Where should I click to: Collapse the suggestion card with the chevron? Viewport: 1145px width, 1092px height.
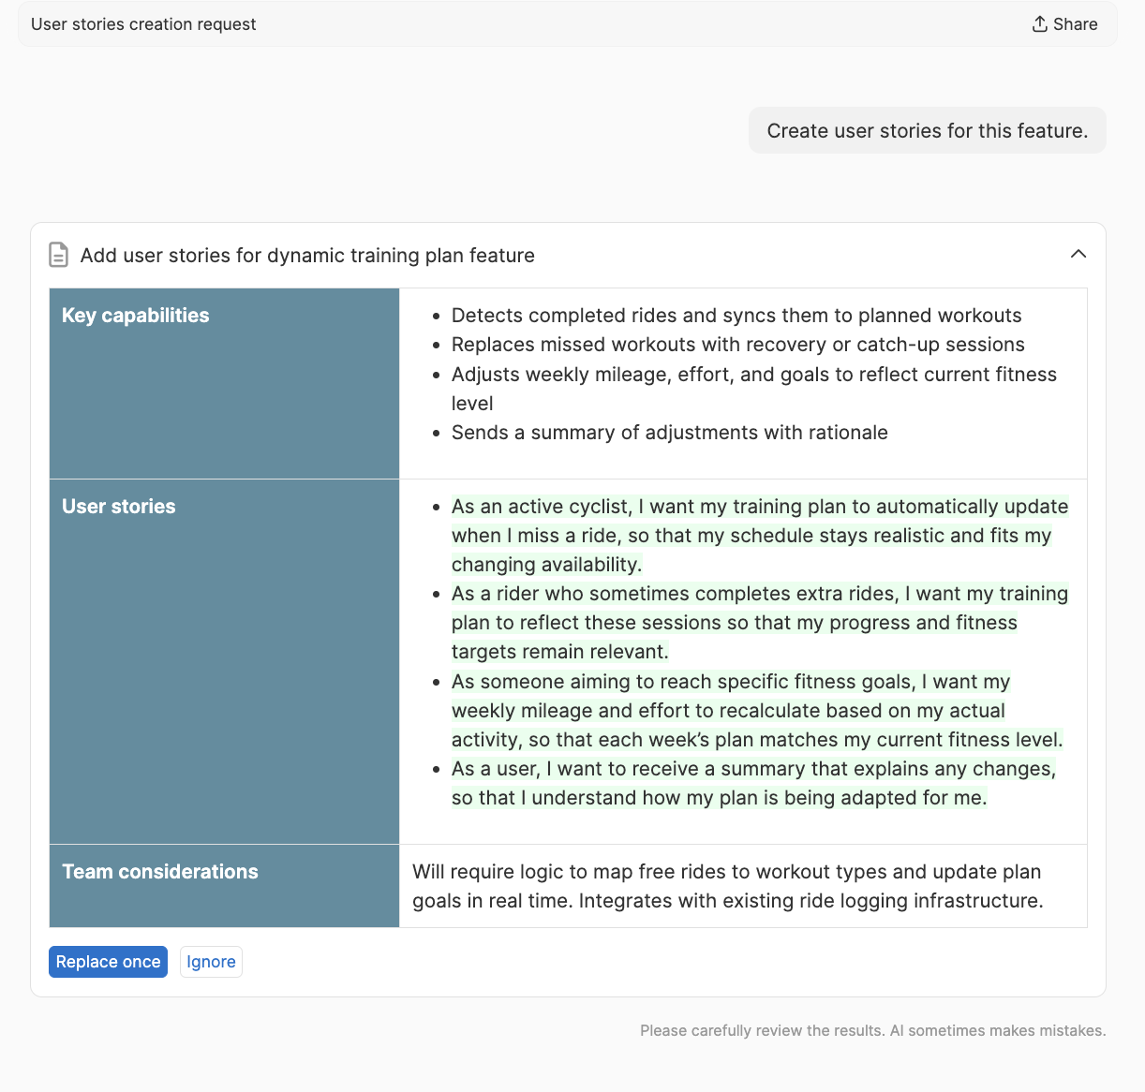tap(1078, 254)
